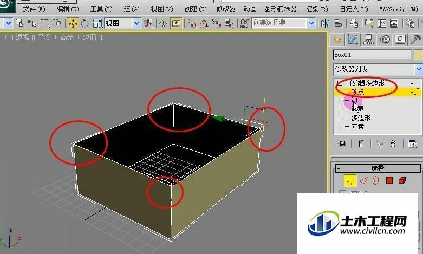The height and width of the screenshot is (254, 423).
Task: Click the Use Pivot Point Center icon
Action: coord(148,23)
